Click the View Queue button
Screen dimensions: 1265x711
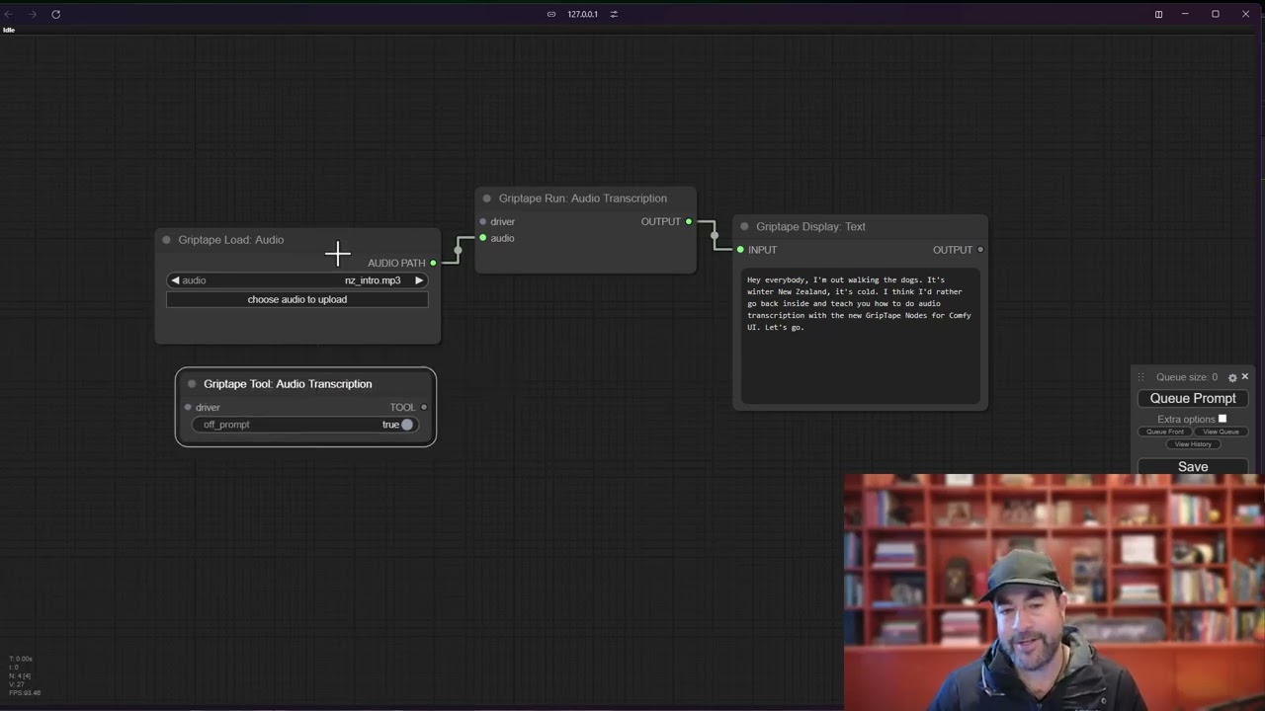(1221, 432)
